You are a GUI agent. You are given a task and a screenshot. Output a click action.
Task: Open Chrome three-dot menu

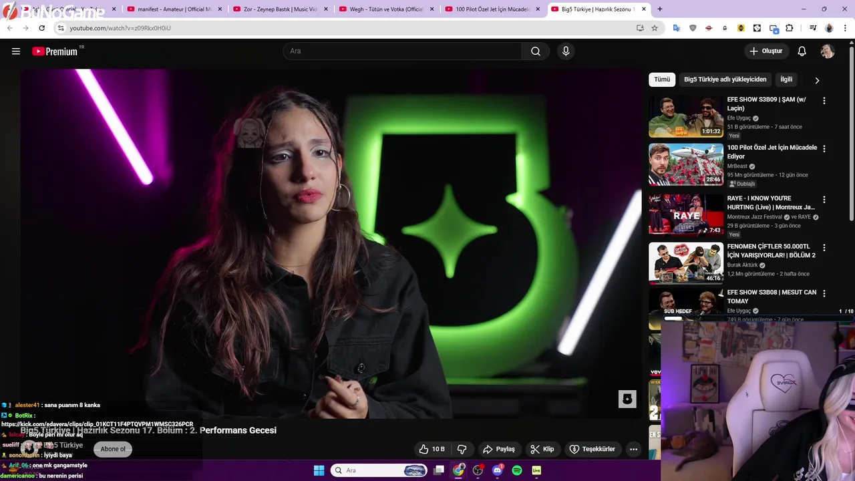point(845,28)
